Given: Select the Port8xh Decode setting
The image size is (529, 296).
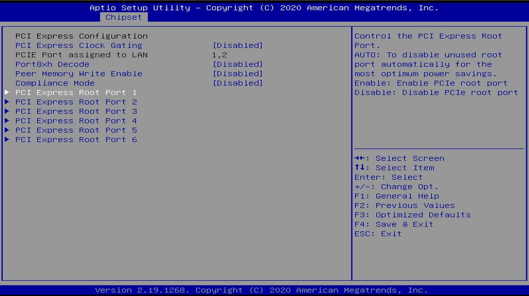Looking at the screenshot, I should pyautogui.click(x=52, y=64).
